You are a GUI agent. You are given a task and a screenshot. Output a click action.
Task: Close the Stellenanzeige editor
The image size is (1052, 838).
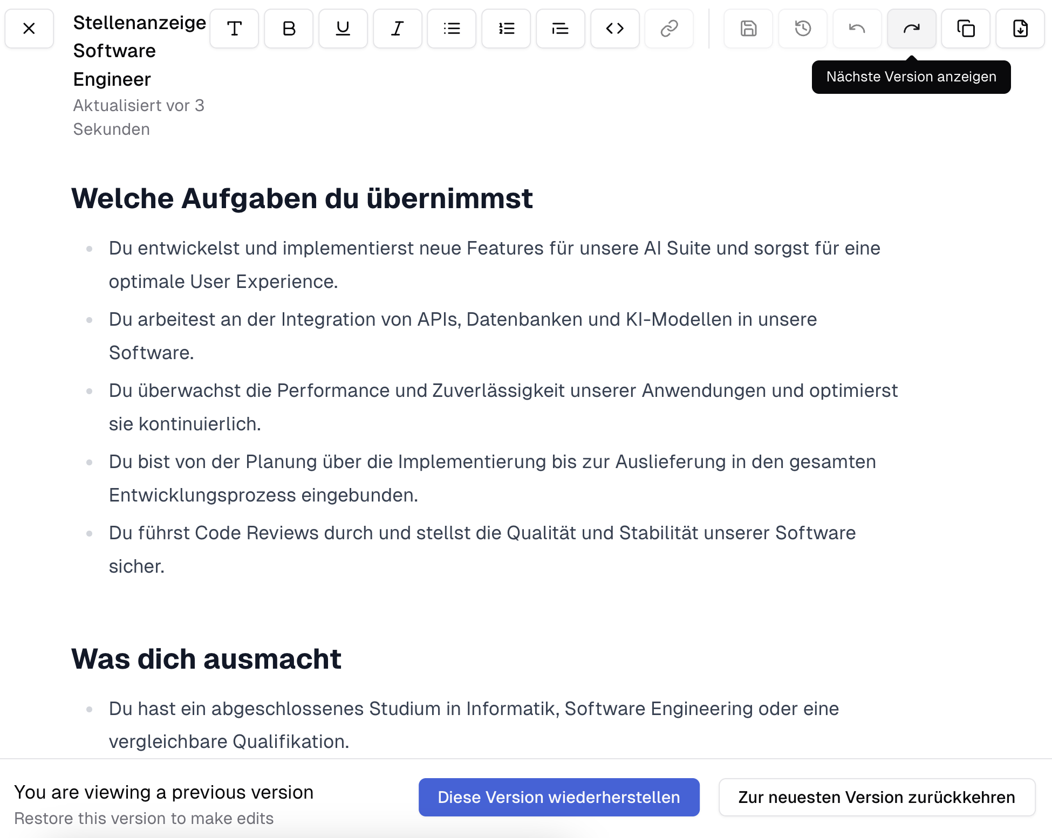click(29, 29)
